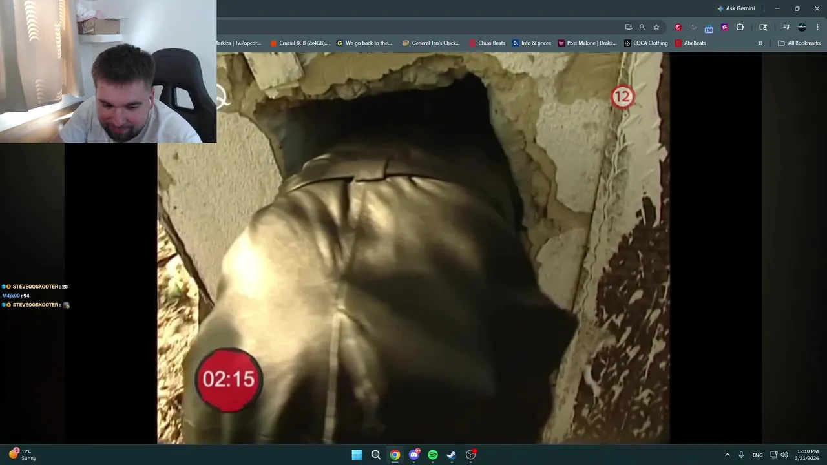Open the extension with the 190 badge
Image resolution: width=827 pixels, height=465 pixels.
(x=709, y=28)
